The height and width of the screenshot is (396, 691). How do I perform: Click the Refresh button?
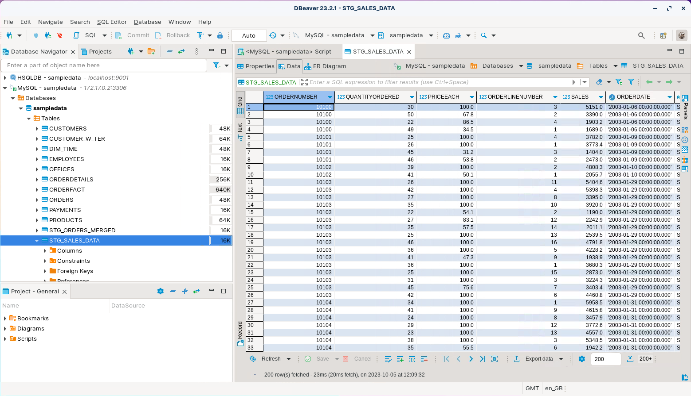(271, 359)
